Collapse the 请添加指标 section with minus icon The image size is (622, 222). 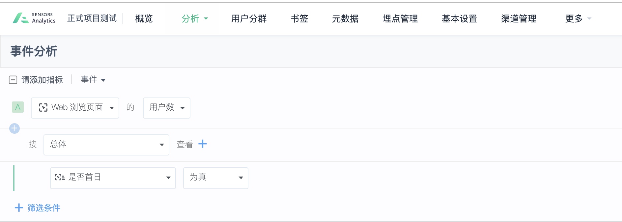[13, 80]
